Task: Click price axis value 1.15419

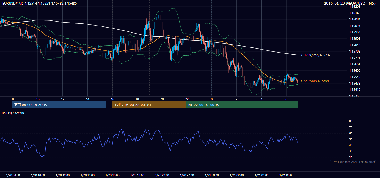Action: pyautogui.click(x=354, y=90)
